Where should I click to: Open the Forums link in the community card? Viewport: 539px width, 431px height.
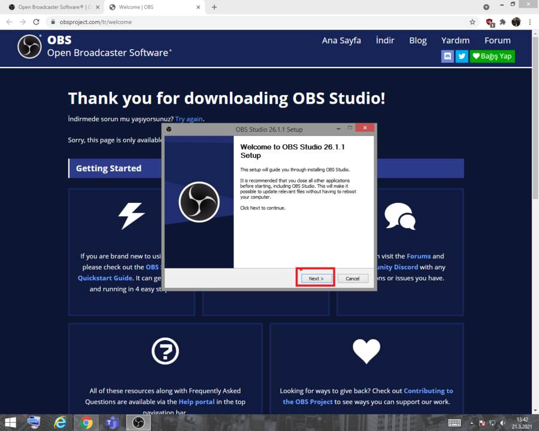tap(419, 256)
